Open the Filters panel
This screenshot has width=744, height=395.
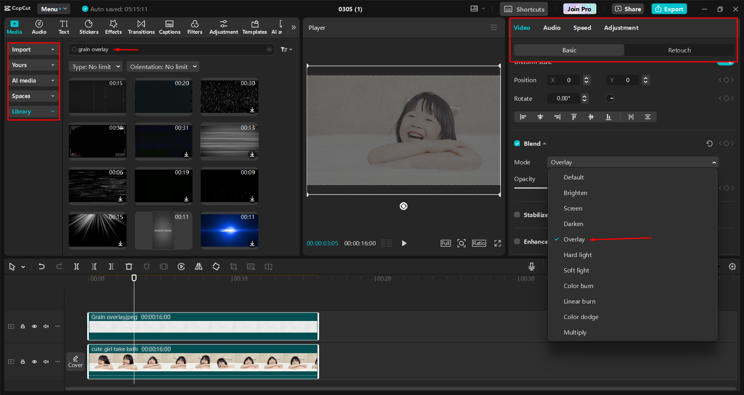tap(195, 27)
